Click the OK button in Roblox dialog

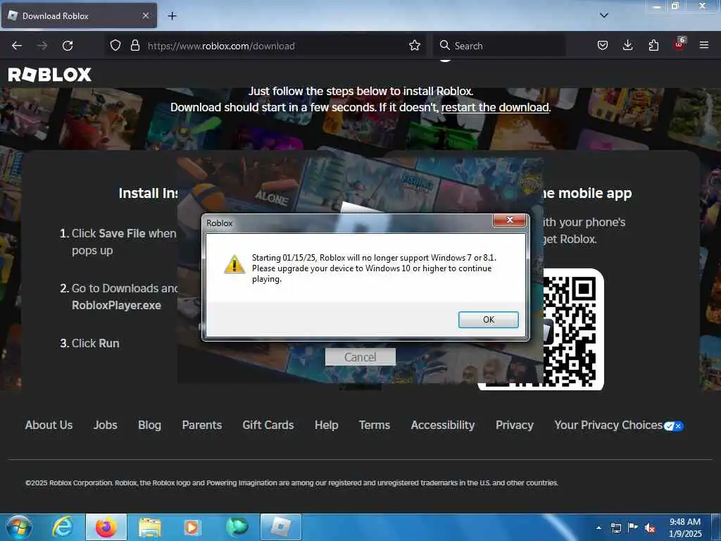[489, 320]
